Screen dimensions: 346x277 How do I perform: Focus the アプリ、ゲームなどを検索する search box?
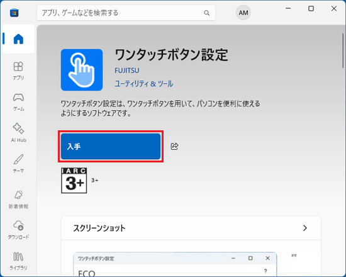pos(126,13)
